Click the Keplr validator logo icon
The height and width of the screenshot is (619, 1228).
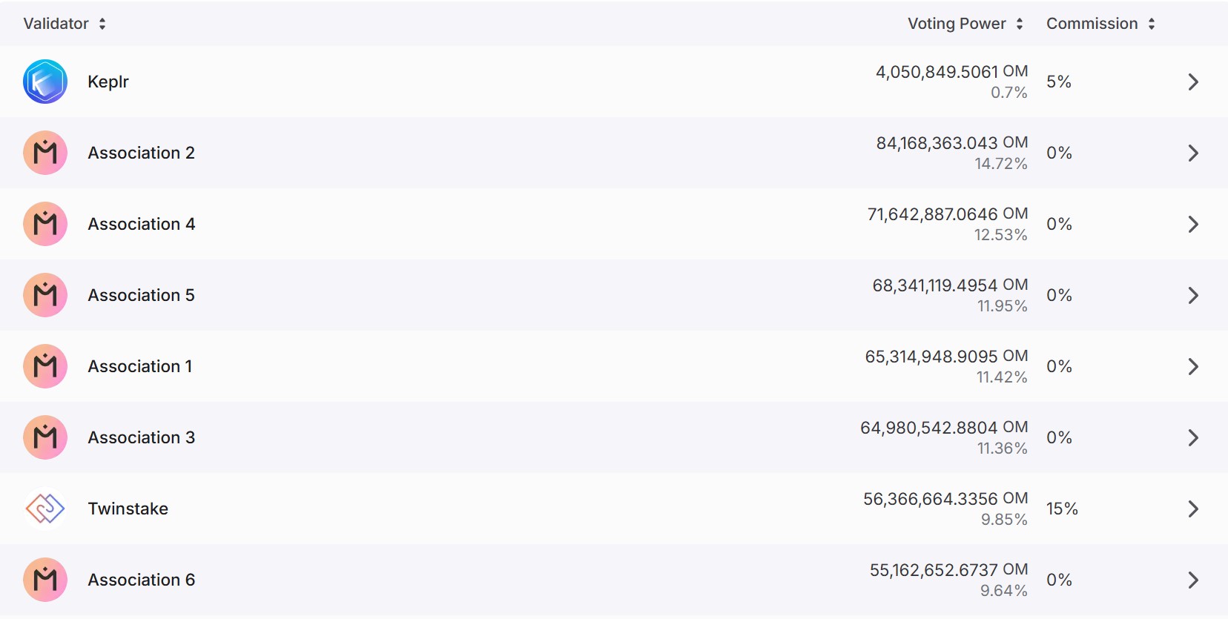[x=45, y=82]
